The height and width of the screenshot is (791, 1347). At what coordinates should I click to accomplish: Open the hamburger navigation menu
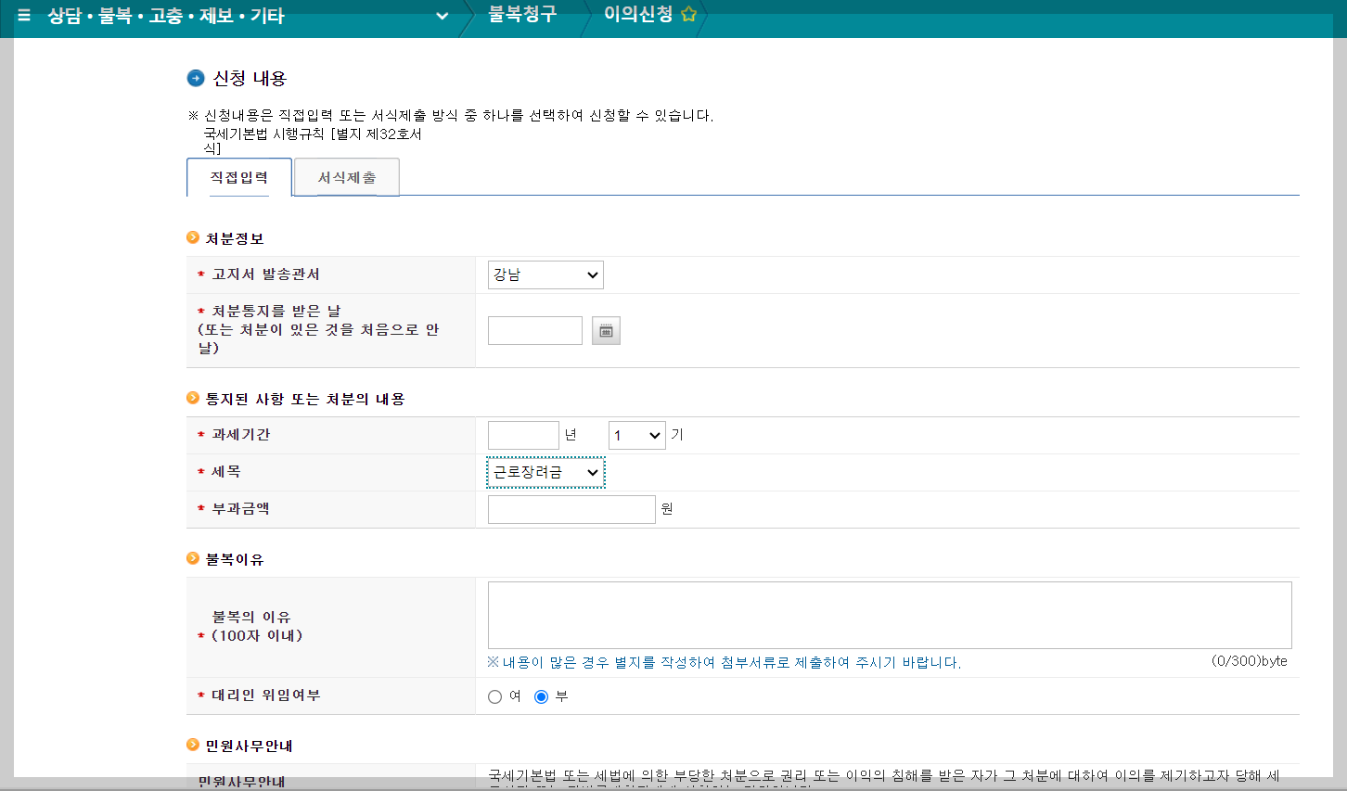click(x=22, y=15)
